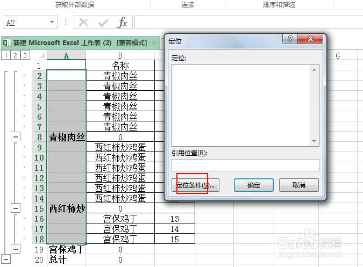Click cell B19 showing 0
The image size is (363, 267).
point(120,249)
